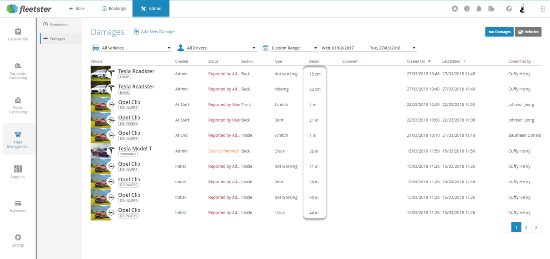Click the 36 in detail value

pos(314,151)
